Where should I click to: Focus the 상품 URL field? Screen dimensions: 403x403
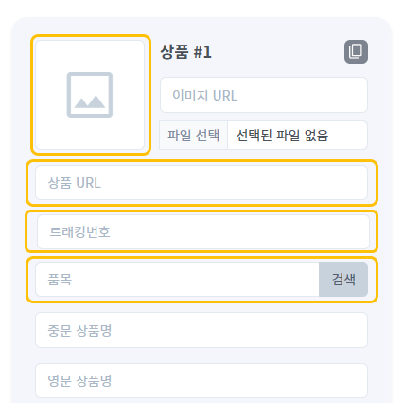click(201, 183)
